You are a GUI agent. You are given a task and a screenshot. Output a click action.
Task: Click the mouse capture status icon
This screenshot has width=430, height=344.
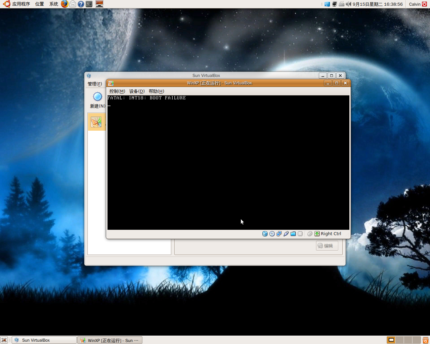[310, 234]
